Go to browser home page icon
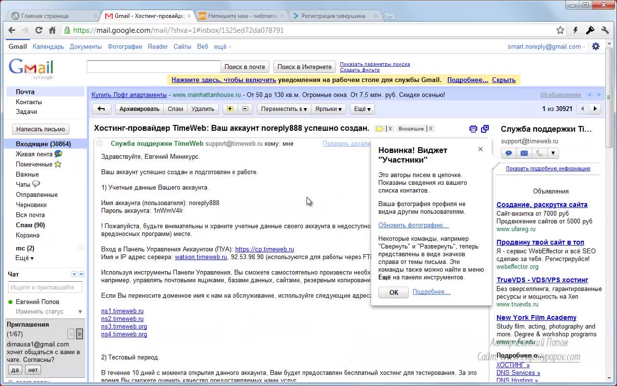 coord(52,30)
